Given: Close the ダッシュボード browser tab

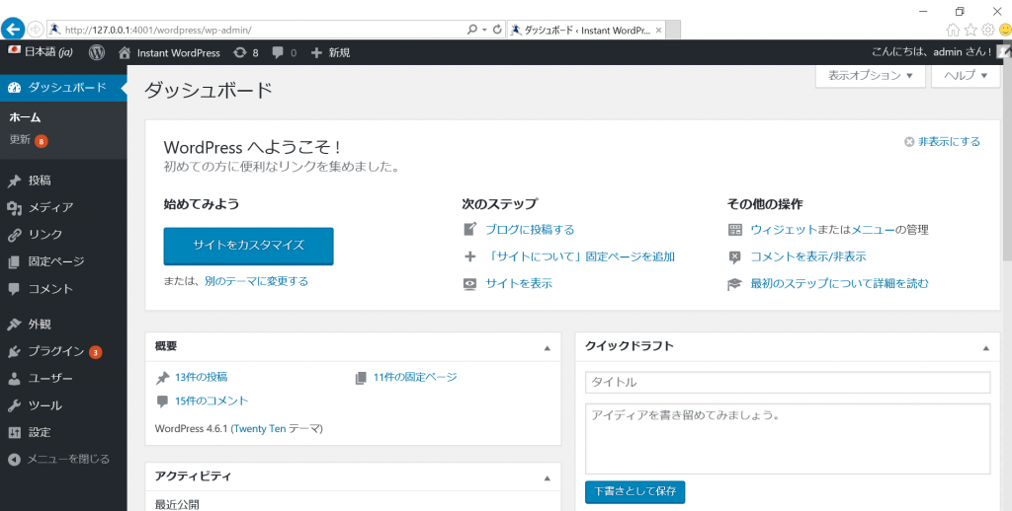Looking at the screenshot, I should [658, 31].
